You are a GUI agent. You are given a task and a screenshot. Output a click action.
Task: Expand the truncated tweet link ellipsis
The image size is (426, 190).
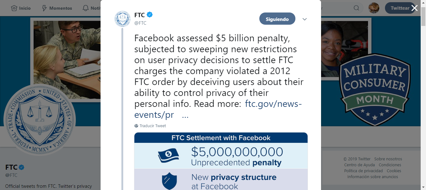coord(185,115)
